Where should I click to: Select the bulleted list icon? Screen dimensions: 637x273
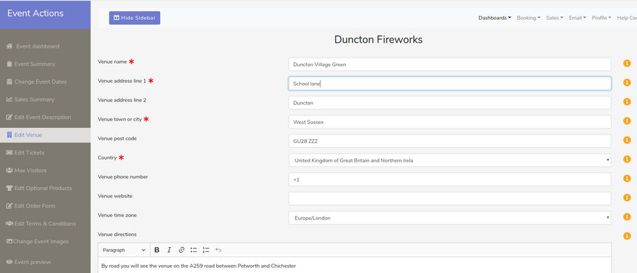click(x=194, y=250)
